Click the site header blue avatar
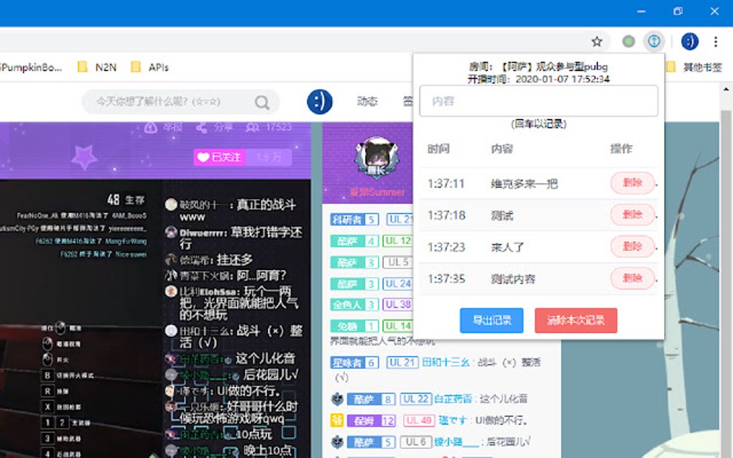Image resolution: width=733 pixels, height=458 pixels. (x=320, y=102)
